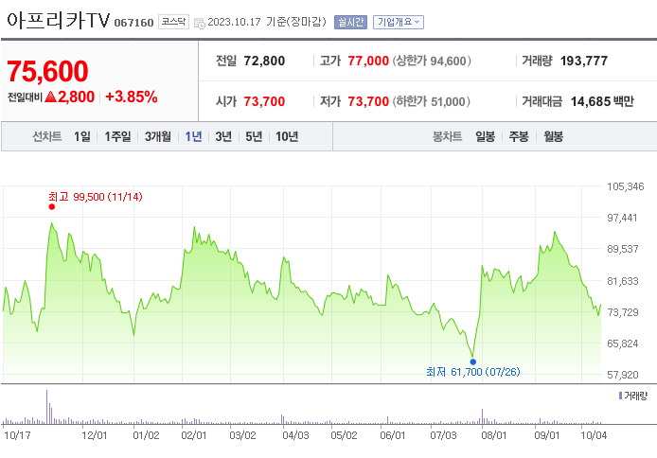This screenshot has width=657, height=458.
Task: Click the 선차트 section label
Action: tap(47, 136)
